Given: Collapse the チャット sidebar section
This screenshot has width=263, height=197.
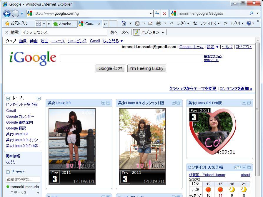Looking at the screenshot, I should tap(8, 172).
